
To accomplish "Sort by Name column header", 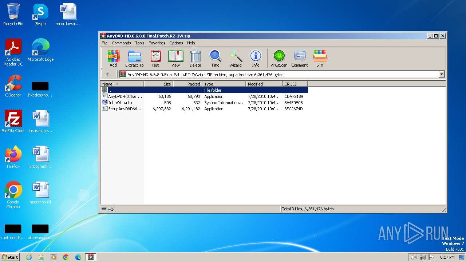I will point(122,84).
